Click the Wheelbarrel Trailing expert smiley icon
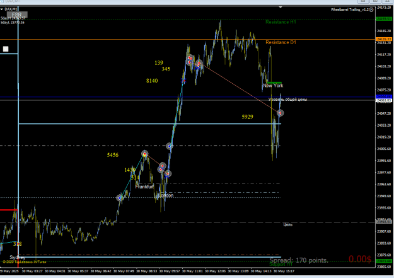The height and width of the screenshot is (278, 394). (x=371, y=9)
